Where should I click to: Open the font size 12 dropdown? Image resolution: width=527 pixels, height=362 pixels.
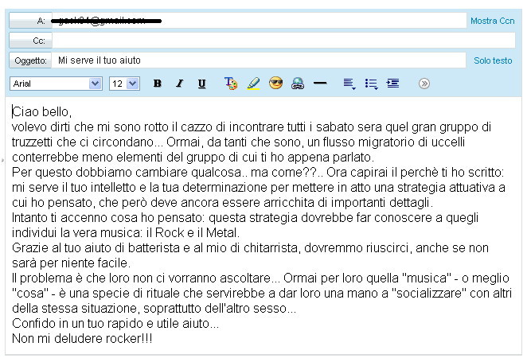[x=124, y=84]
